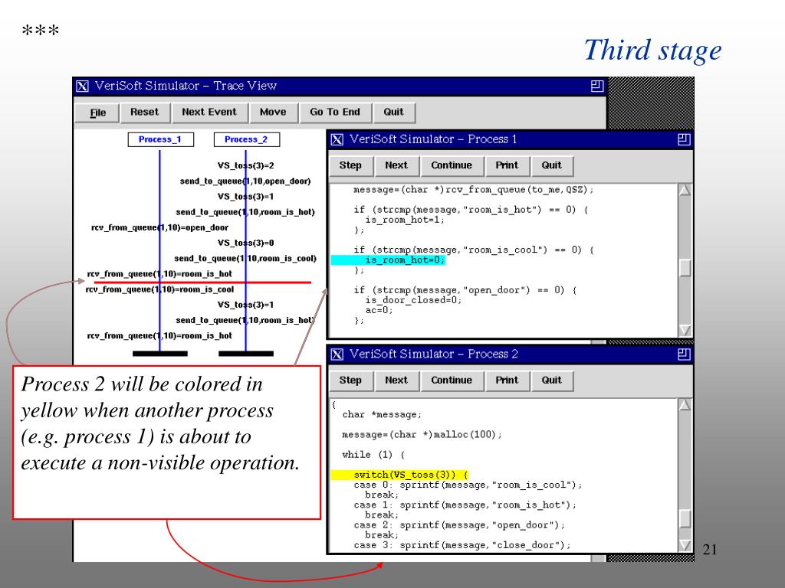This screenshot has height=588, width=785.
Task: Click the is_door_closed=0 code line
Action: [413, 300]
